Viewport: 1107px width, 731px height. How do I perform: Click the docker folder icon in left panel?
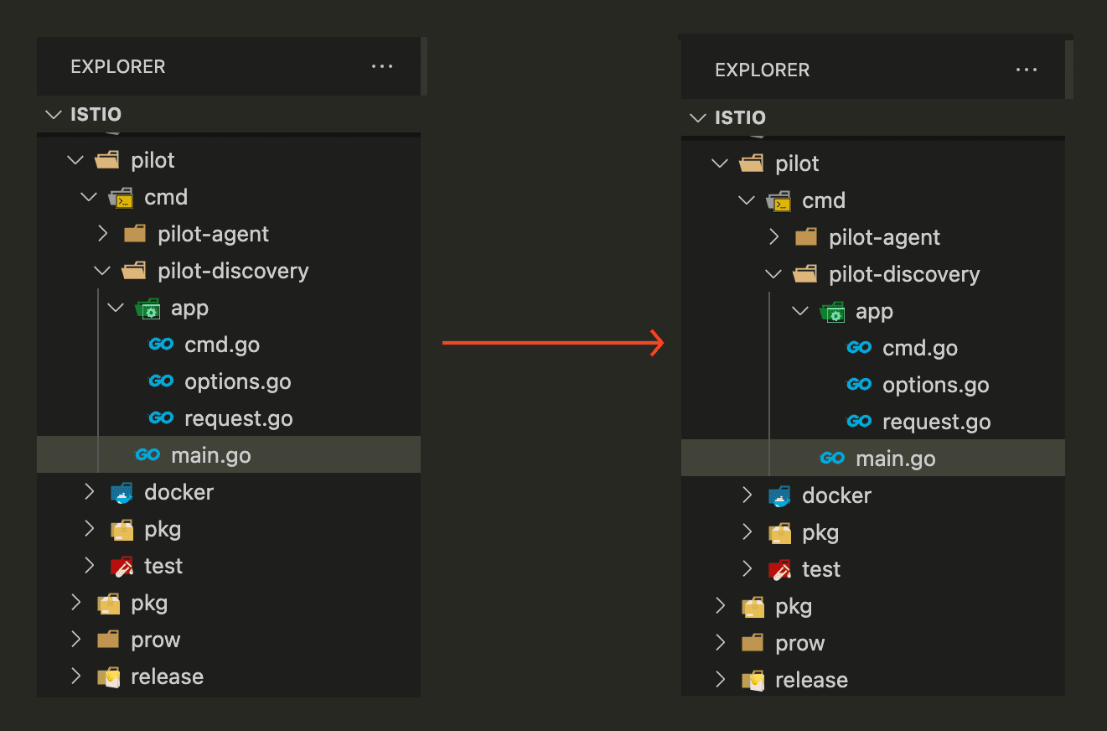click(x=122, y=492)
